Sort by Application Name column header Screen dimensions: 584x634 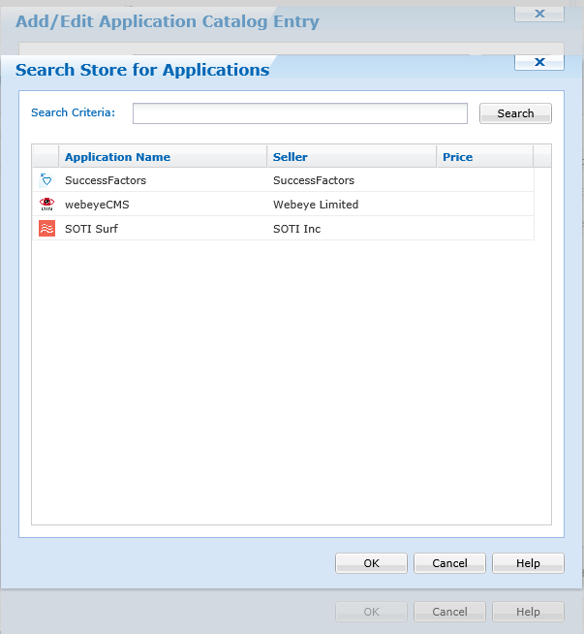117,157
